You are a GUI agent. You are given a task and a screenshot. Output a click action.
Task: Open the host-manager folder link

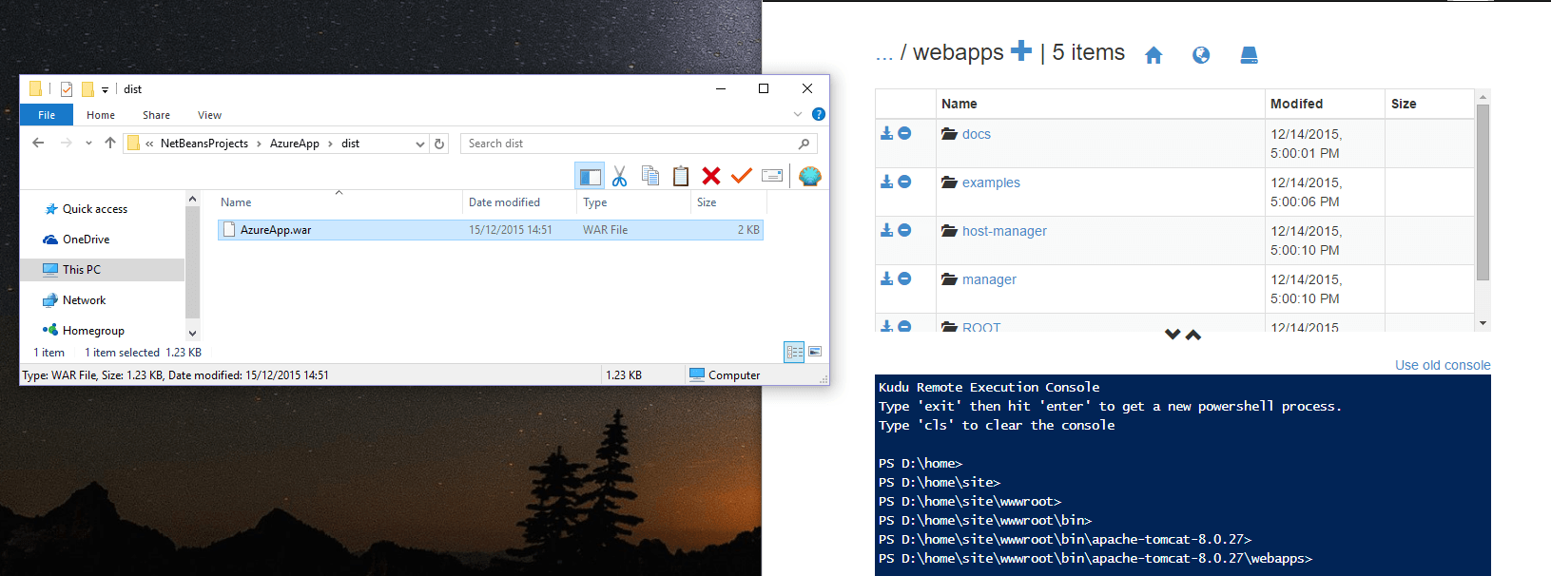tap(1004, 231)
